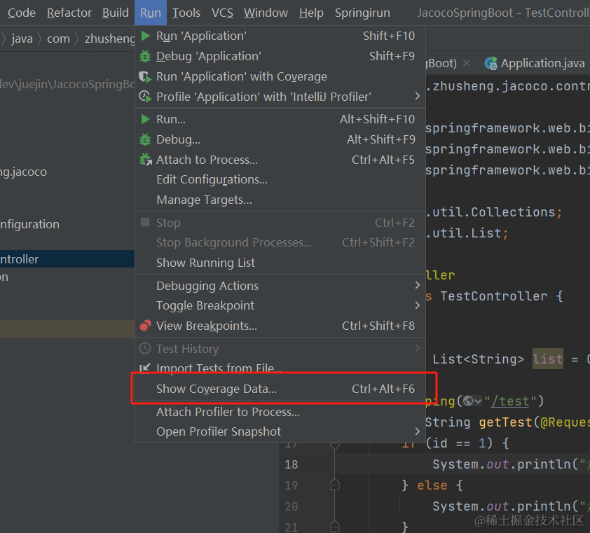The height and width of the screenshot is (533, 590).
Task: Click line number 20 in the gutter
Action: point(291,506)
